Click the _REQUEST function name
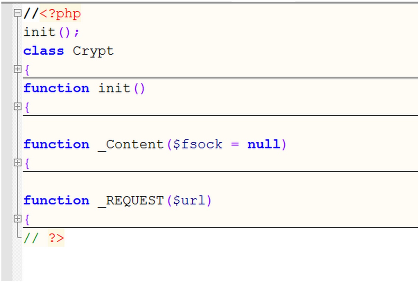The width and height of the screenshot is (418, 282). tap(131, 201)
